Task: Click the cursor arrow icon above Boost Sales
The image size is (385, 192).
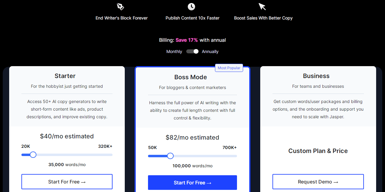Action: point(262,7)
